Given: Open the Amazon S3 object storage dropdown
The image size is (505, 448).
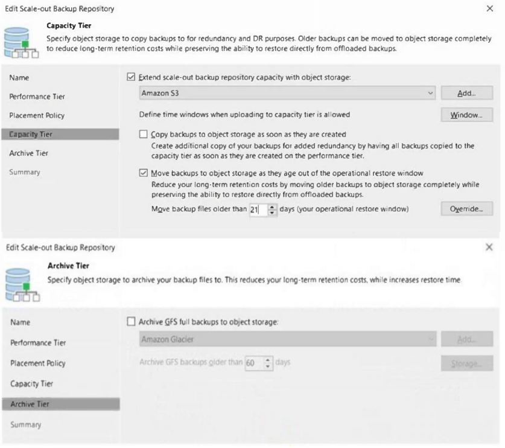Looking at the screenshot, I should 430,94.
